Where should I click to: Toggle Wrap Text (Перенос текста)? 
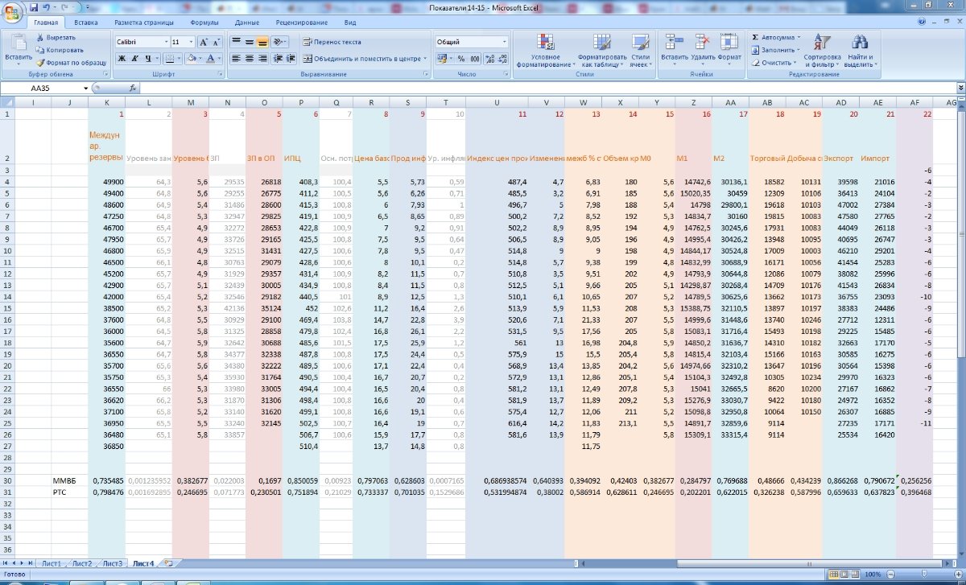click(x=332, y=42)
